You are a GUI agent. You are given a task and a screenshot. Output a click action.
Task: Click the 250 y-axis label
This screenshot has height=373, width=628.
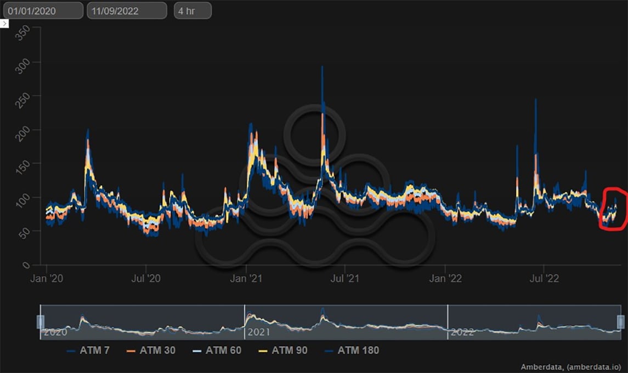(22, 100)
